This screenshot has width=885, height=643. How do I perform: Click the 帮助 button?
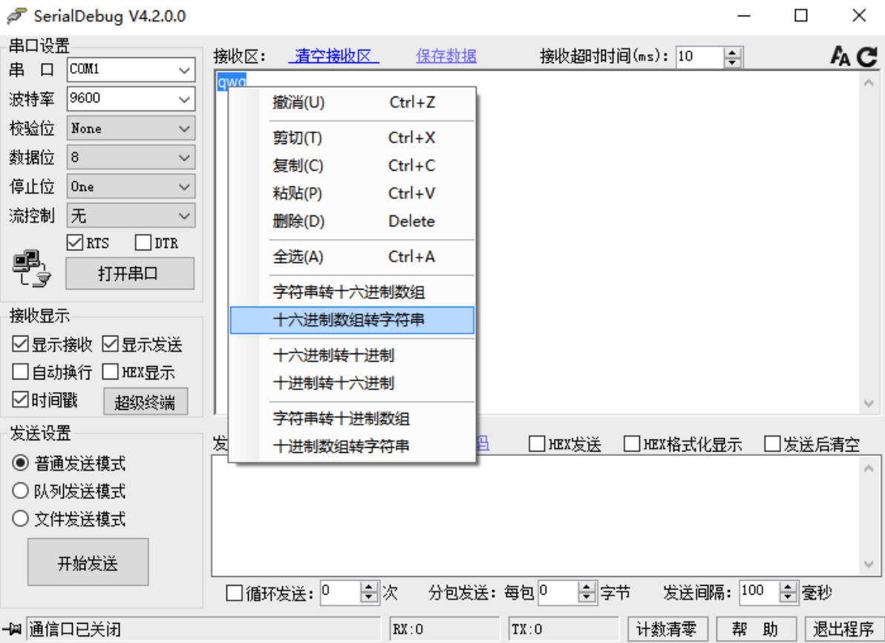click(756, 629)
